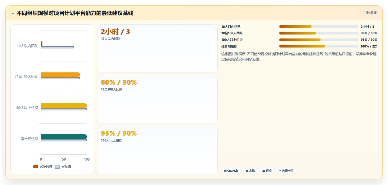The width and height of the screenshot is (388, 185).
Task: Click the 10人以内团队 chart axis label
Action: click(28, 46)
